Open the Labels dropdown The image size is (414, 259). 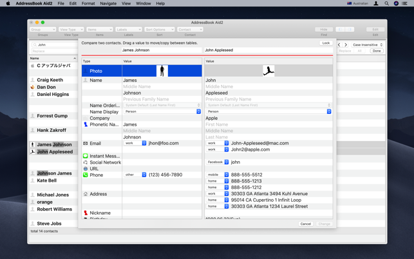[129, 30]
